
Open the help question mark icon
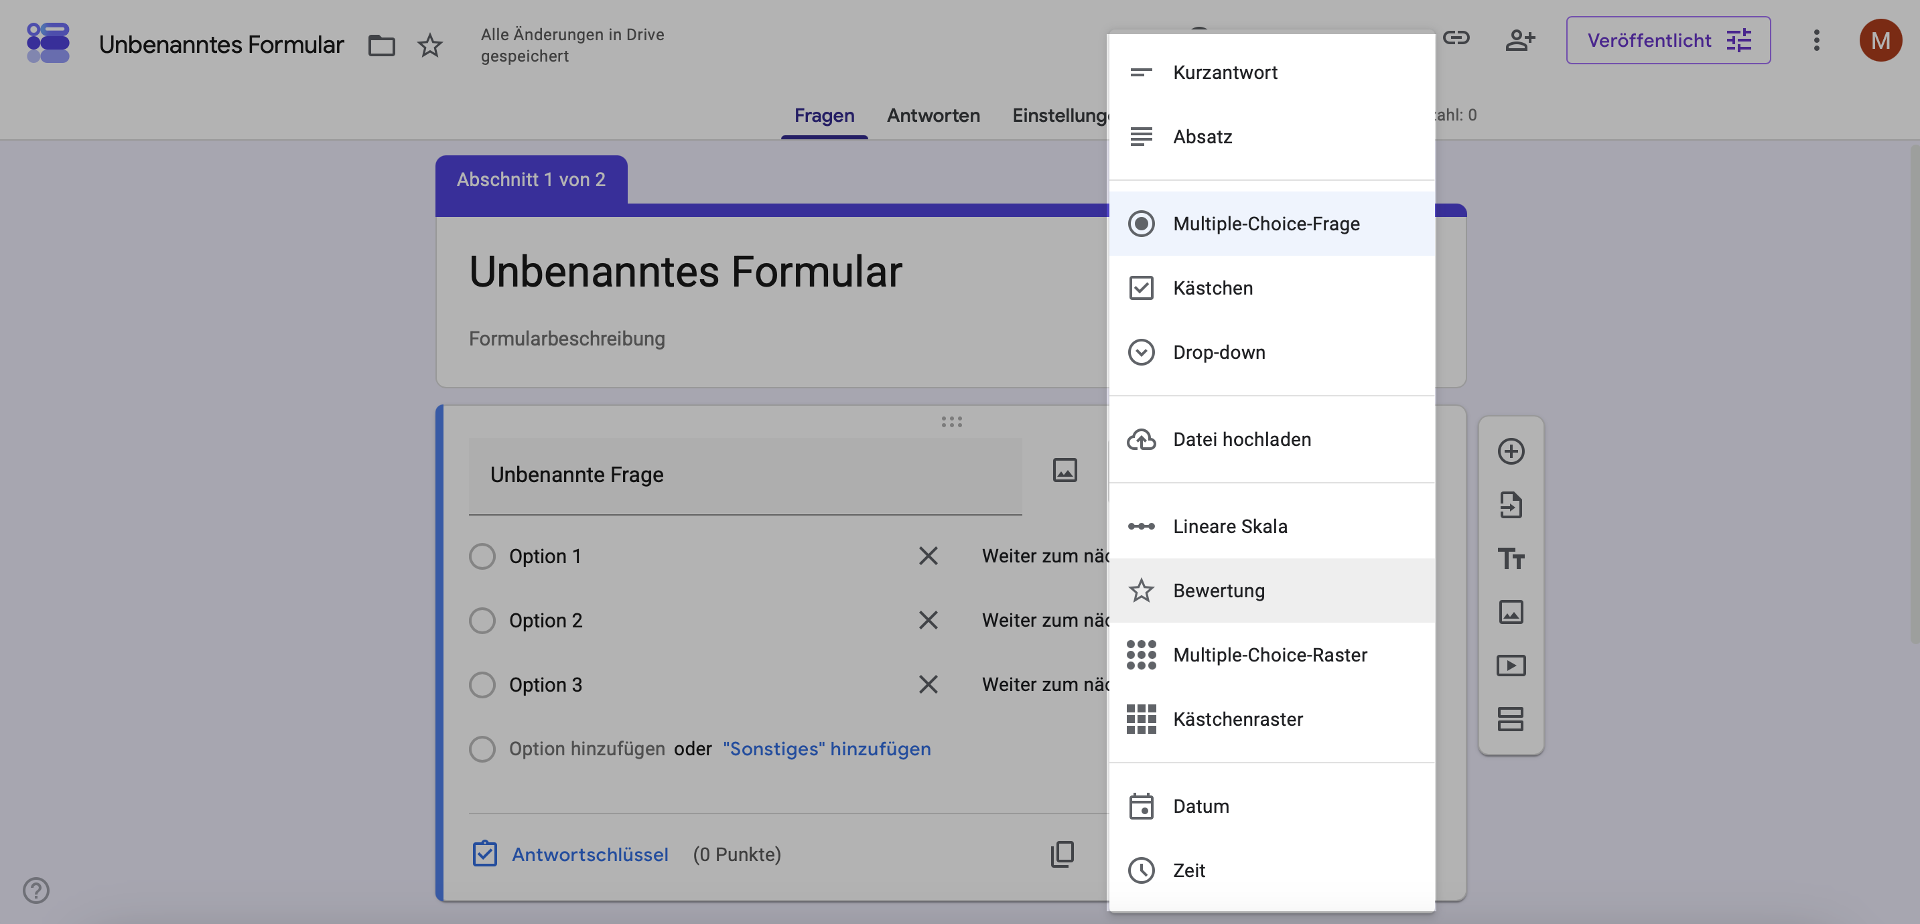(36, 890)
